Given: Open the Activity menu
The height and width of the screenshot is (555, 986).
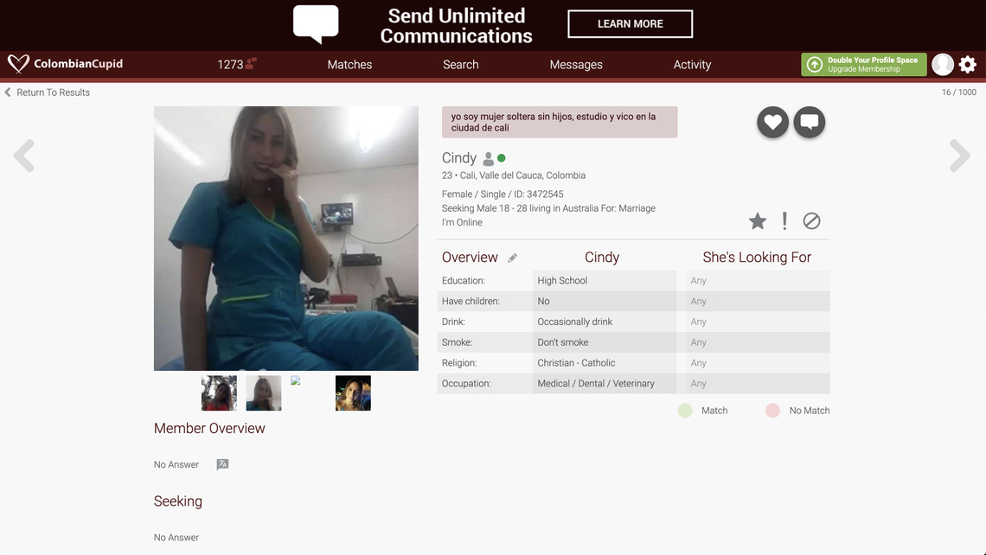Looking at the screenshot, I should coord(692,64).
